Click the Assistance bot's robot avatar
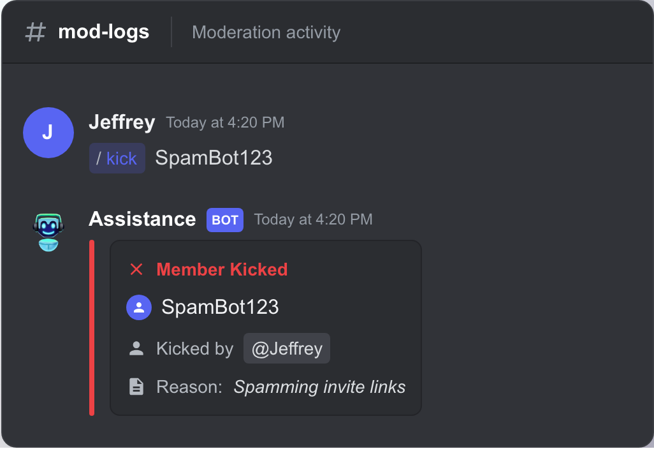The image size is (654, 449). 48,232
